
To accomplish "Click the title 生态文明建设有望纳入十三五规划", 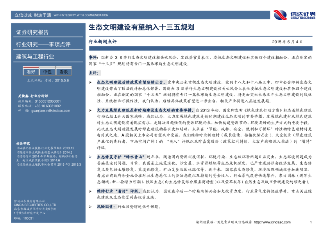I will coord(141,27).
